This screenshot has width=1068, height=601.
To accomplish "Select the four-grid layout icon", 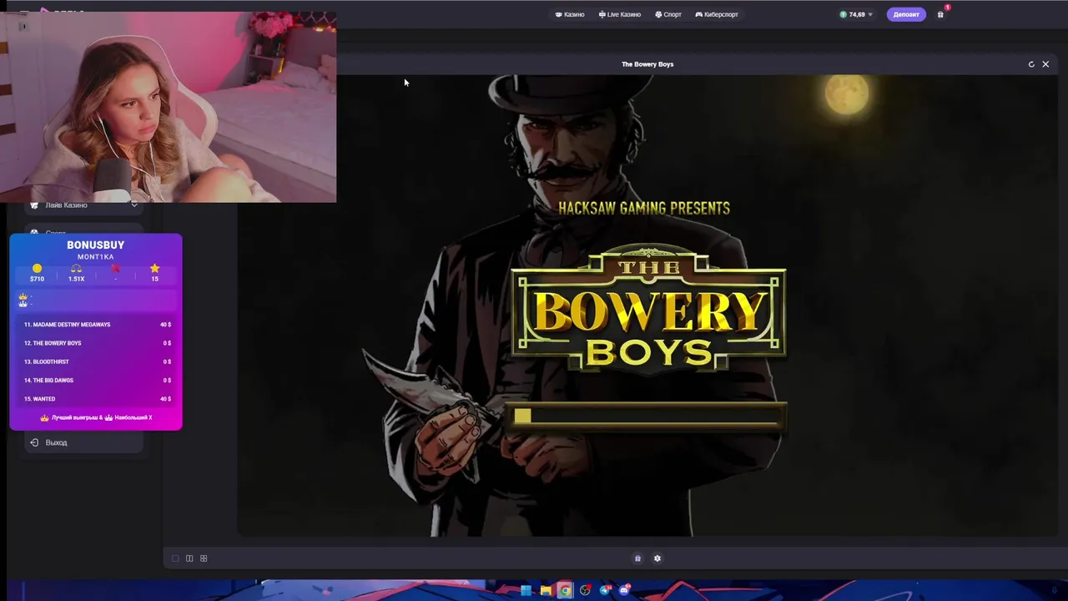I will click(x=204, y=558).
